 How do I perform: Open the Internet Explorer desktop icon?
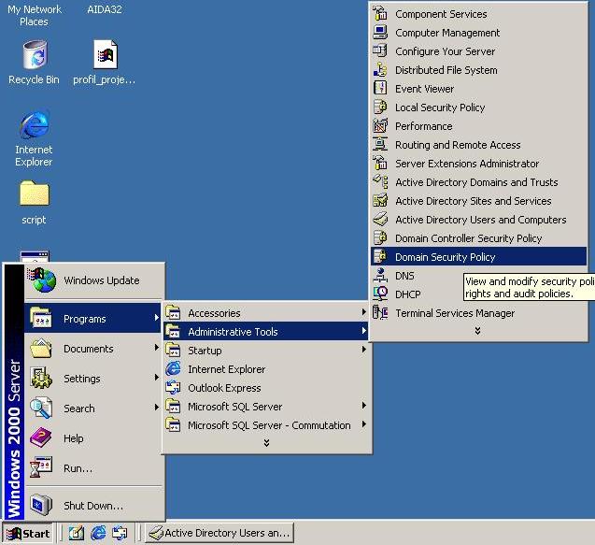(x=35, y=124)
